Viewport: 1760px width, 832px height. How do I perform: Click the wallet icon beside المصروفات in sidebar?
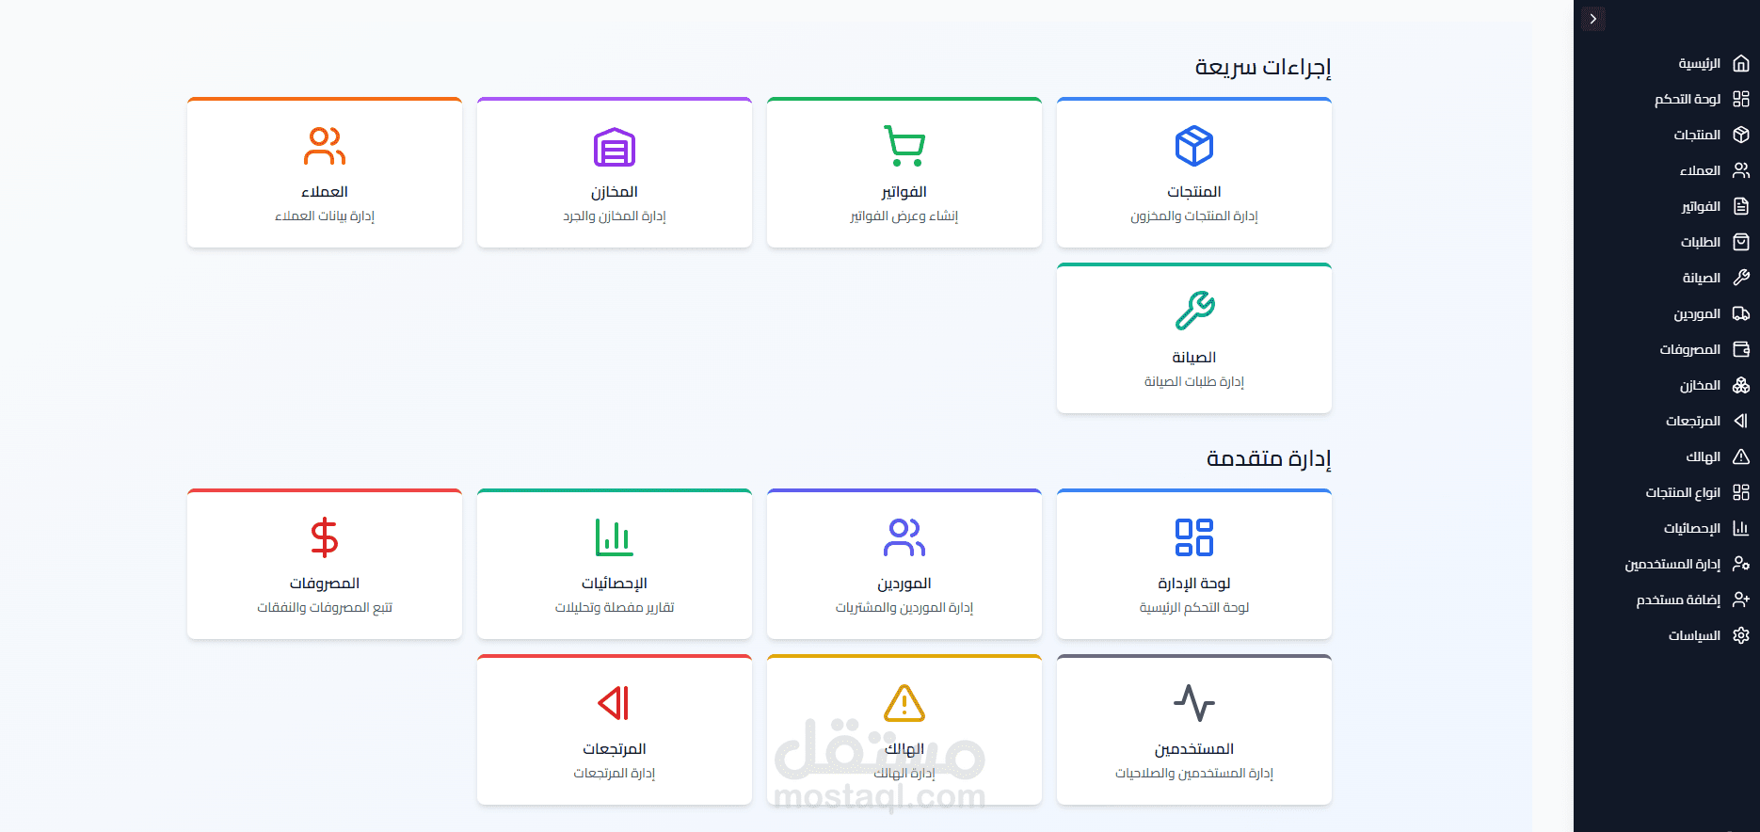coord(1741,349)
